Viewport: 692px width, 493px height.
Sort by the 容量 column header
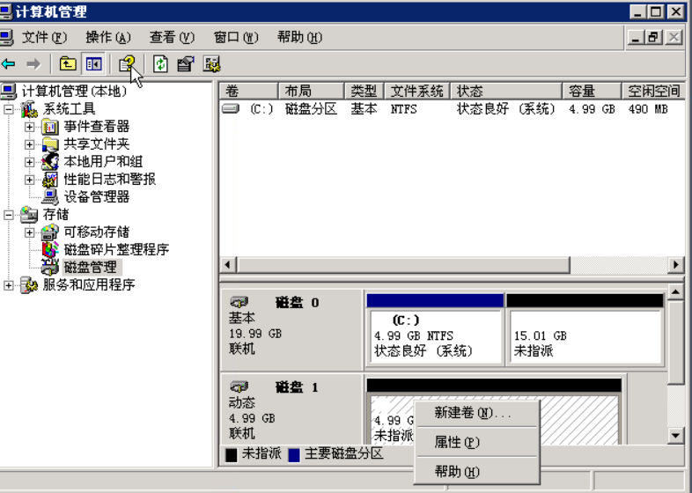pyautogui.click(x=592, y=91)
